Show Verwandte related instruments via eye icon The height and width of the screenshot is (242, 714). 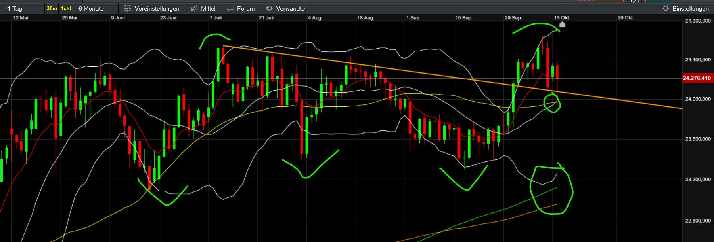269,8
